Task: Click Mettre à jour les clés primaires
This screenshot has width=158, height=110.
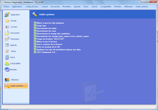Action: [x=50, y=23]
